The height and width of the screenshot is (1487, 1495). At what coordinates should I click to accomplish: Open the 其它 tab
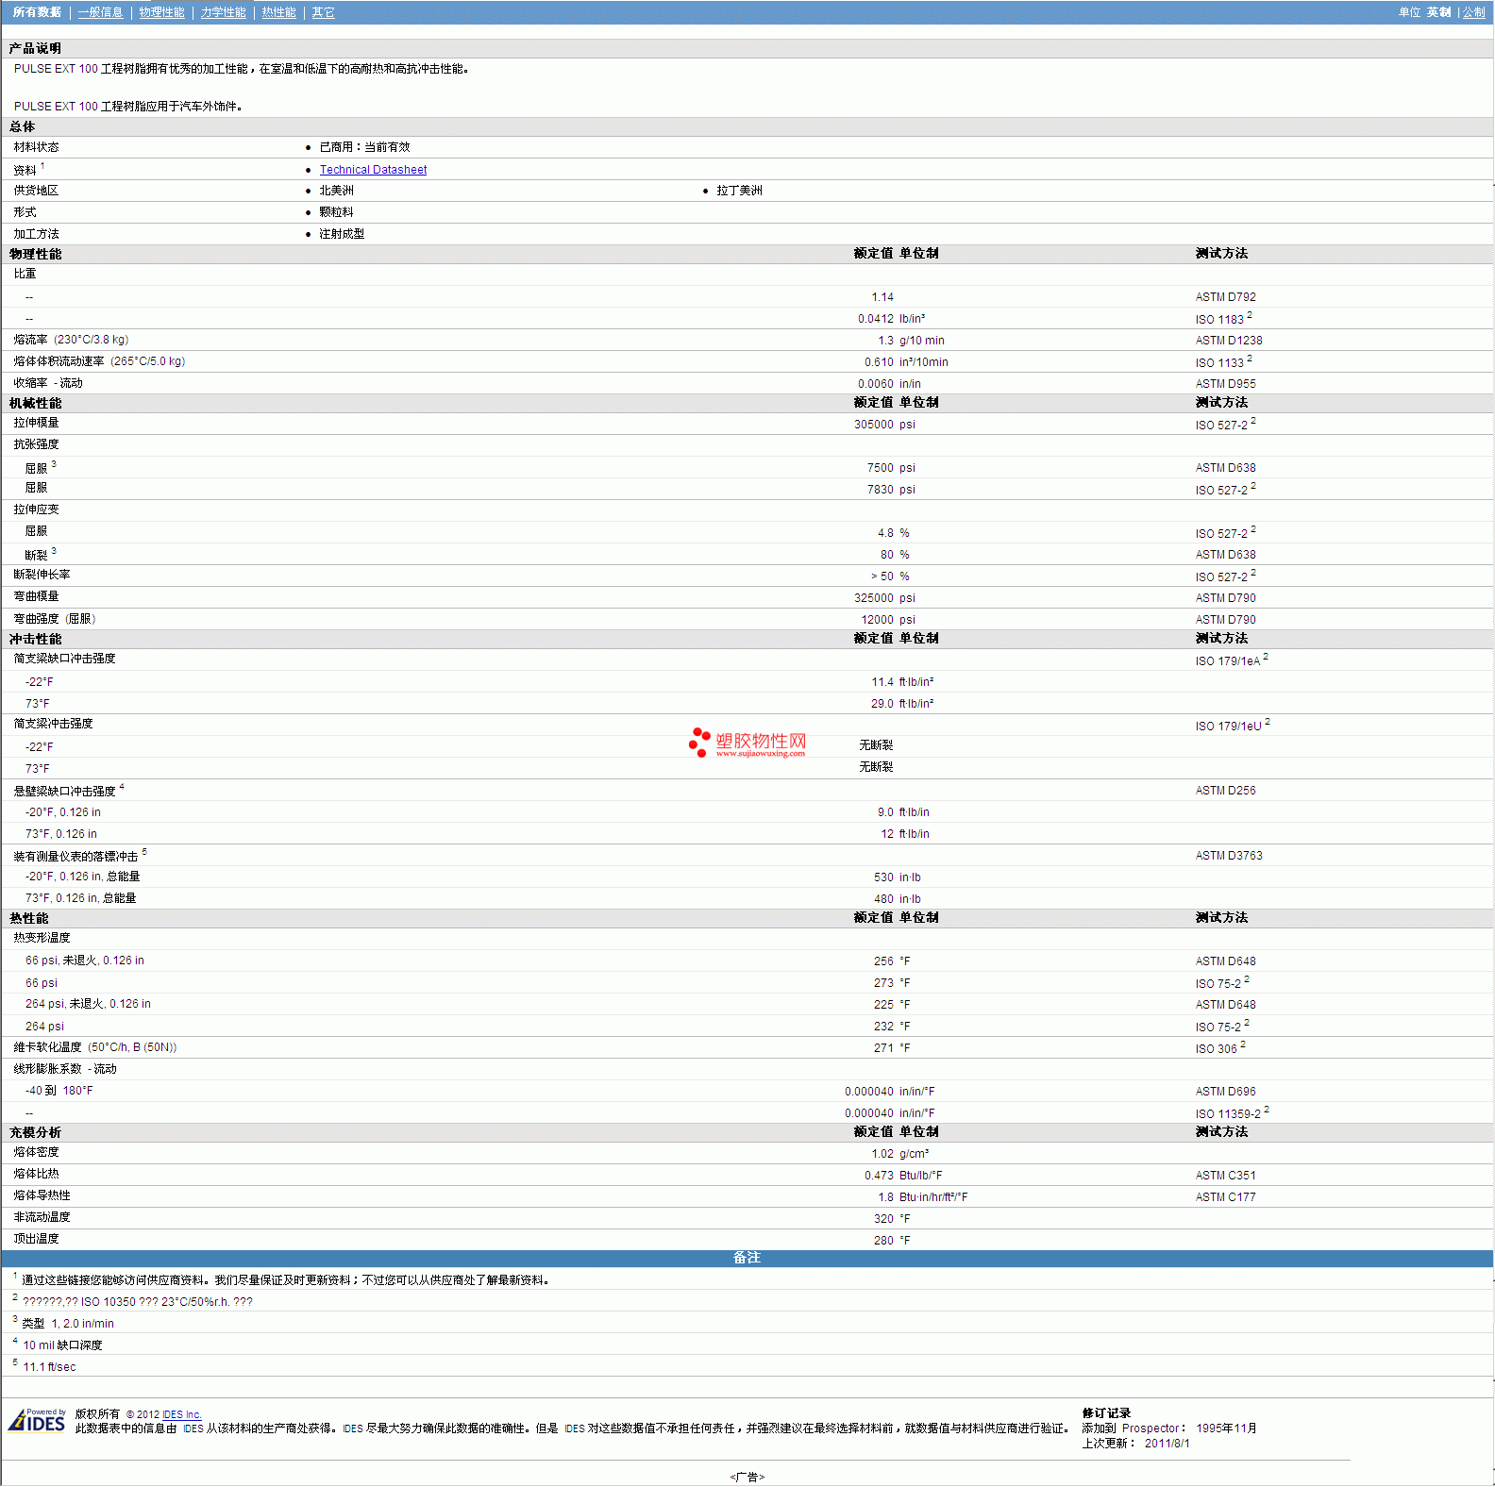tap(323, 12)
